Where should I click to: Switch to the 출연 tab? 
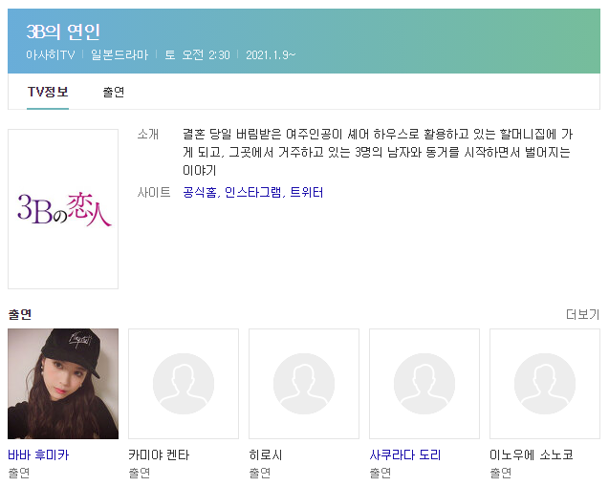click(x=114, y=93)
